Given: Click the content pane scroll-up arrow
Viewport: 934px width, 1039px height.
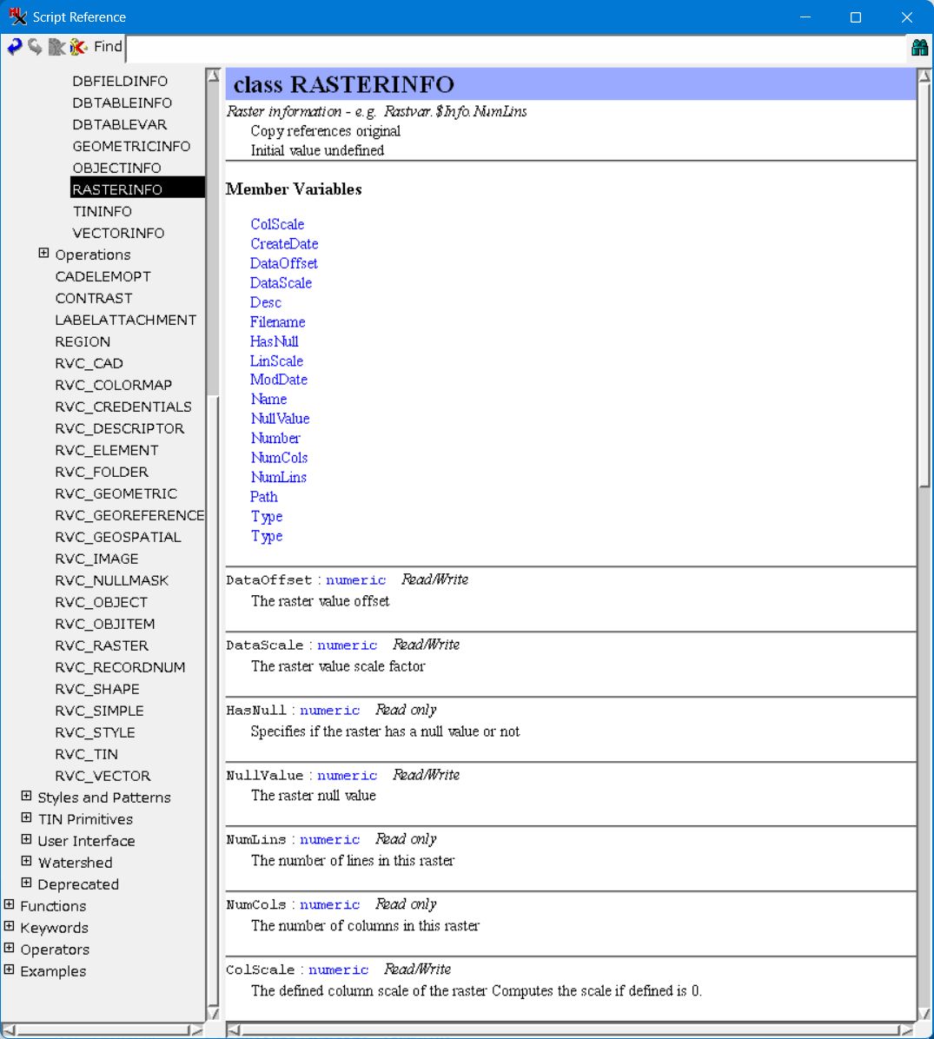Looking at the screenshot, I should coord(924,76).
